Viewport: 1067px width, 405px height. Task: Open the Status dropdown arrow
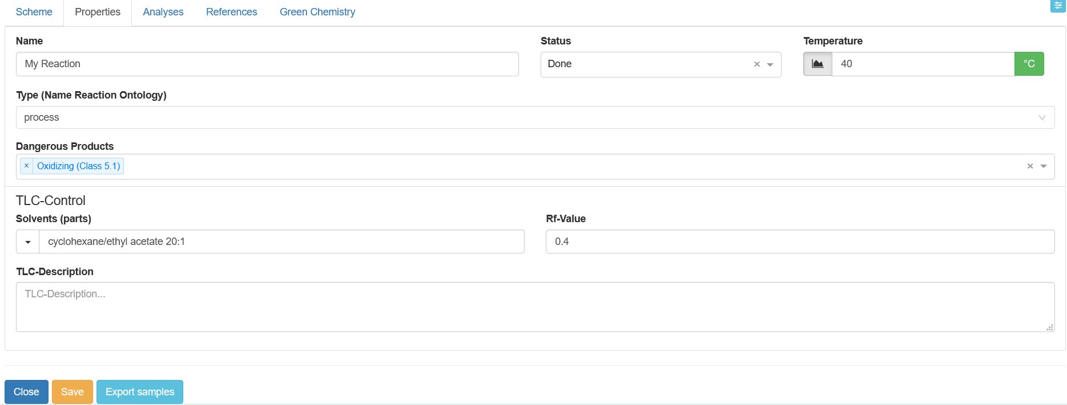tap(770, 64)
